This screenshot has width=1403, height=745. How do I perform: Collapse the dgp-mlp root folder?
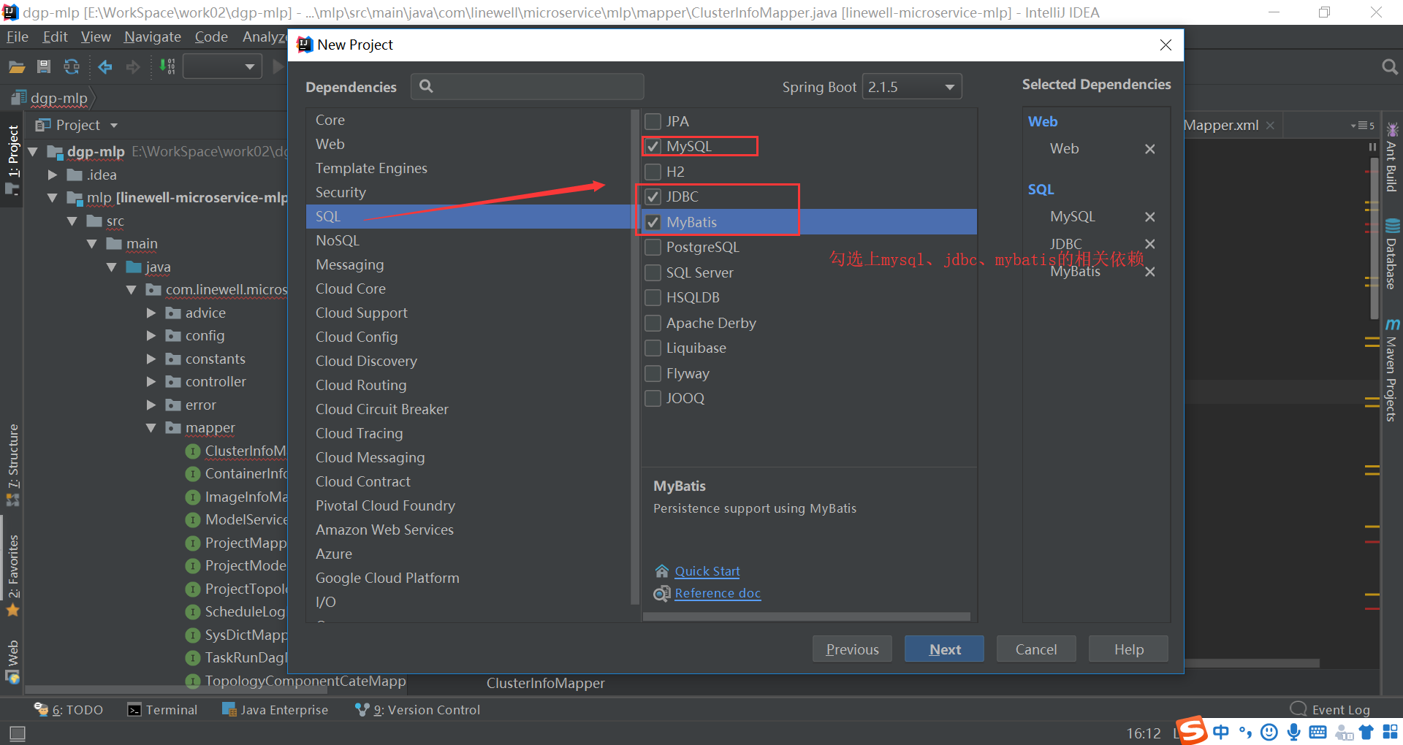coord(33,152)
